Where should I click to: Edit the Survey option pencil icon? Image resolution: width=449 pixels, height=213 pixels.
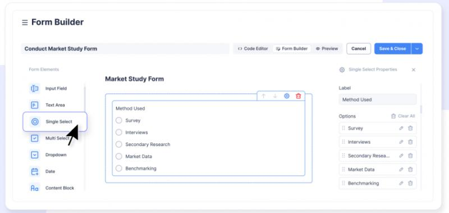[401, 128]
